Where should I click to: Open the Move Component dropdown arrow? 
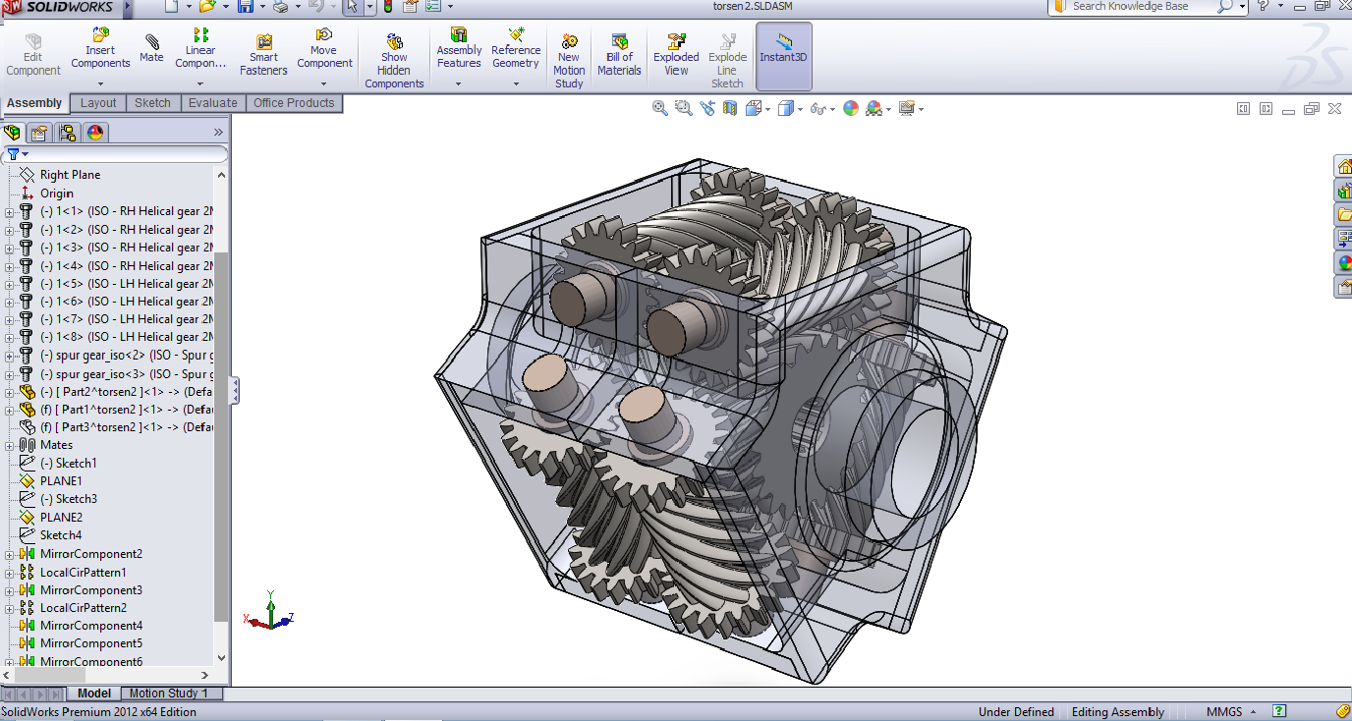point(324,83)
